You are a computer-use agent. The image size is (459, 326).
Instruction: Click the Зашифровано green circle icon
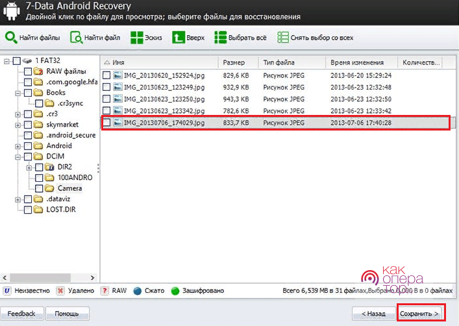coord(175,291)
